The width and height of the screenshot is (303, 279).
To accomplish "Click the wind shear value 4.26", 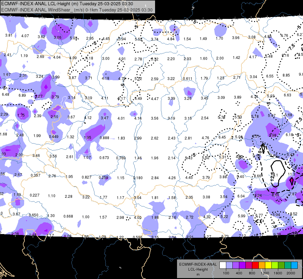I will tap(172, 178).
